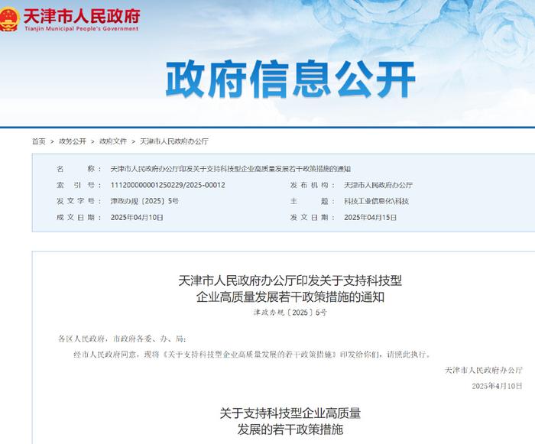The height and width of the screenshot is (444, 535).
Task: Select 发文日期 value 2025年04月15日
Action: (370, 217)
